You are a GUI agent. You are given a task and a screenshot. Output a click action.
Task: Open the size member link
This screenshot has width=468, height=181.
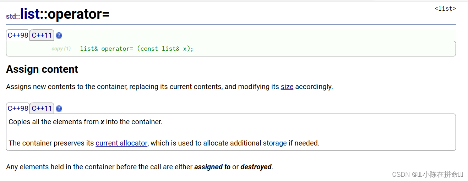[287, 87]
